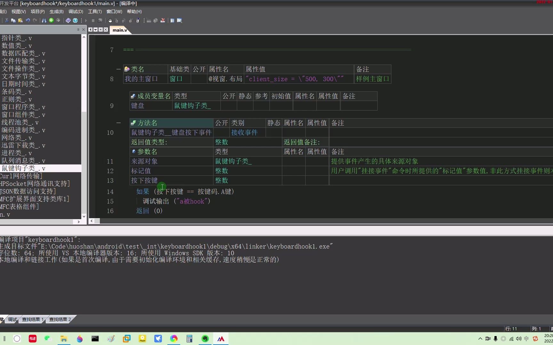Open Evernote elephant taskbar icon
The image size is (553, 345).
(x=205, y=339)
